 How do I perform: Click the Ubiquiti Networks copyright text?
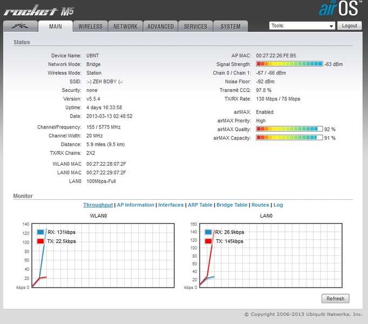(x=303, y=314)
